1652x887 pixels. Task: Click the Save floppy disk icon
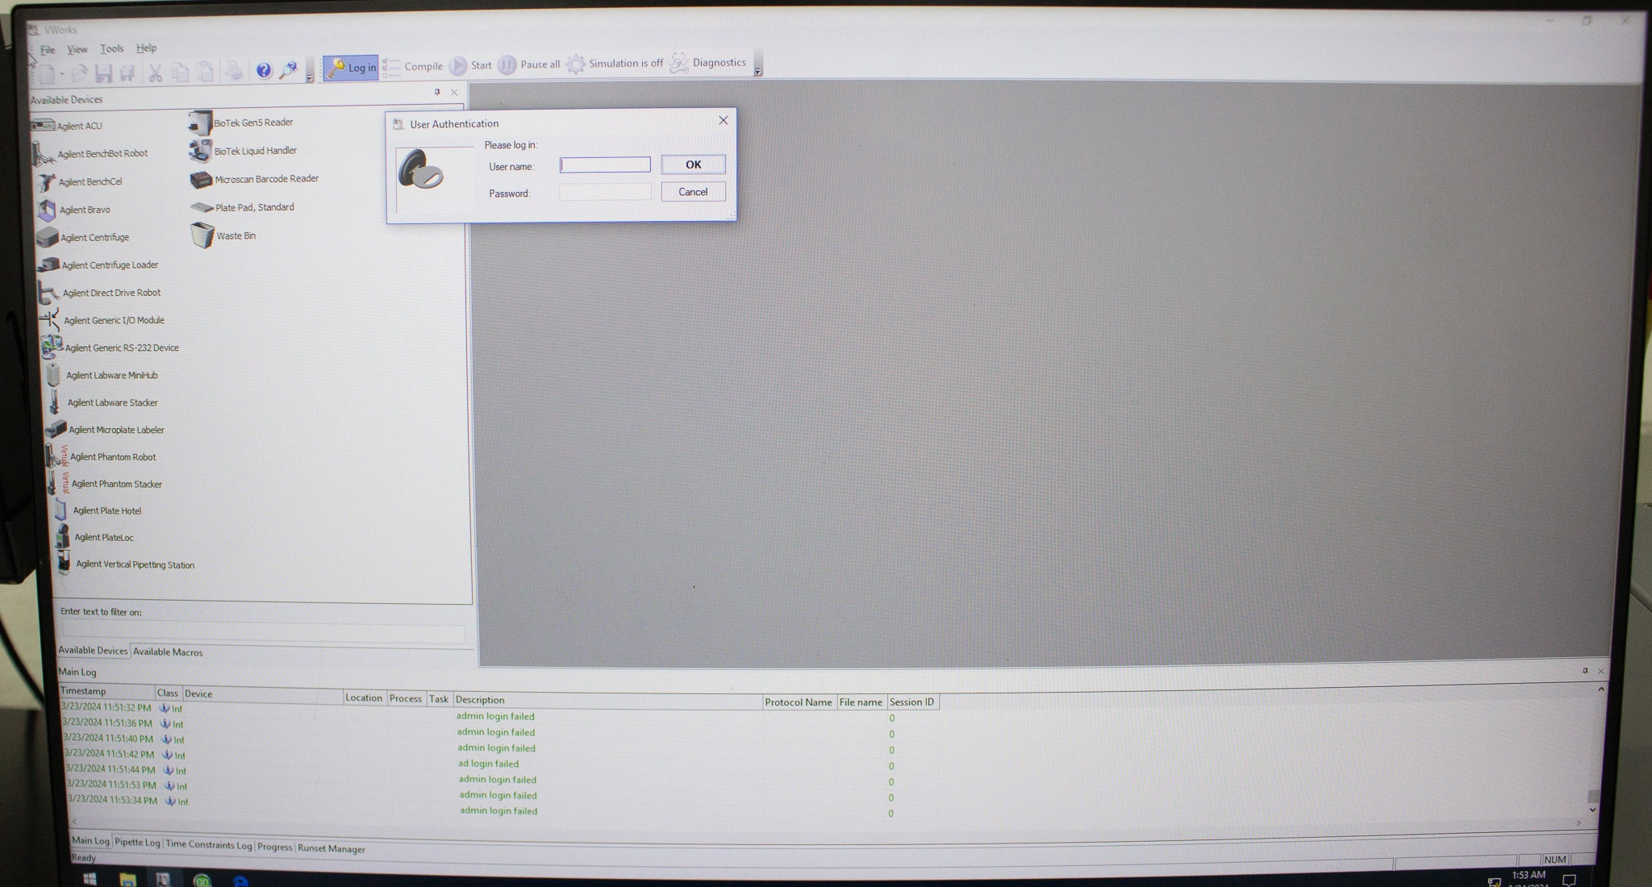103,74
